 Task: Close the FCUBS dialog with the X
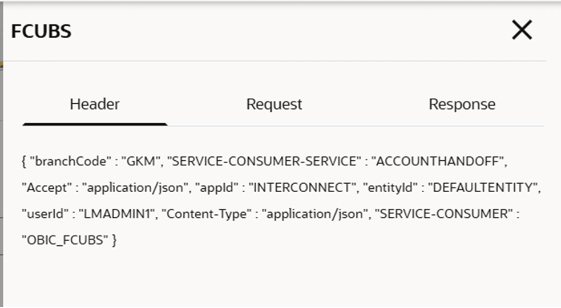click(522, 30)
